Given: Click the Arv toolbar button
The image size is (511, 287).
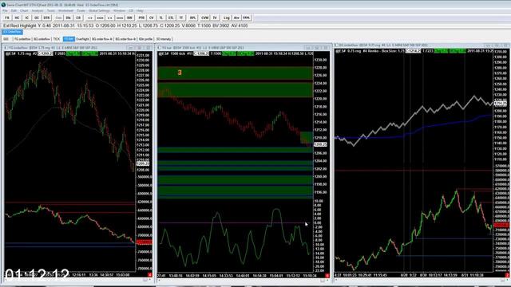Looking at the screenshot, I should (x=236, y=18).
